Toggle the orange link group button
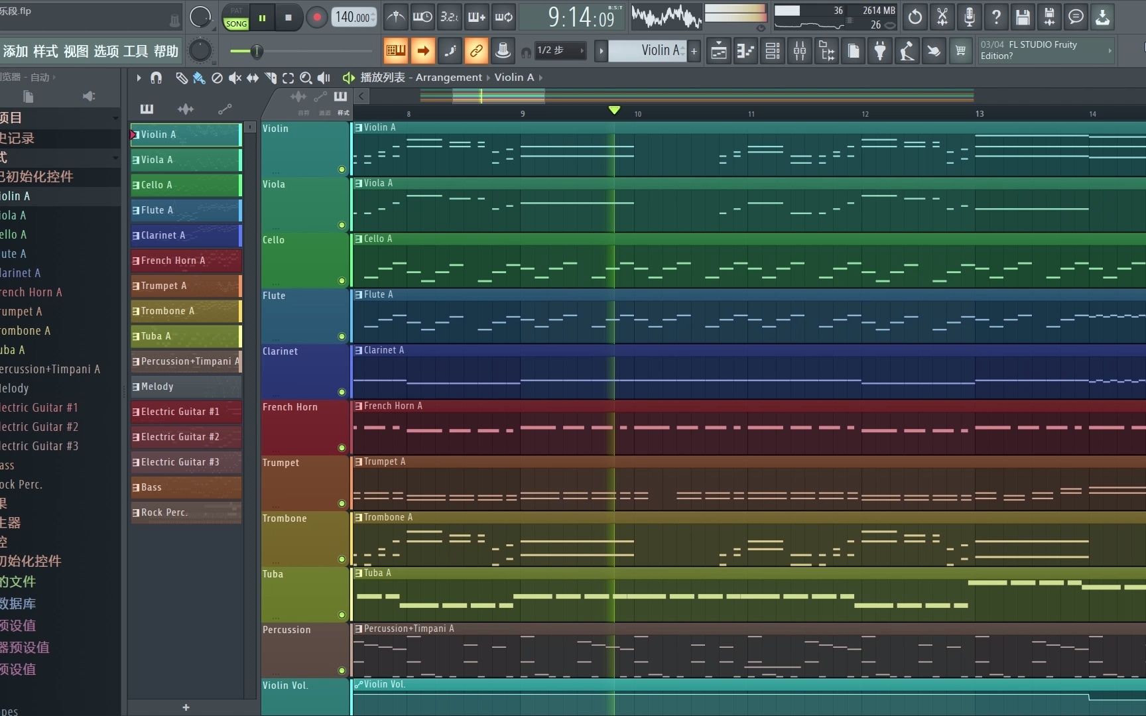The height and width of the screenshot is (716, 1146). (x=476, y=50)
